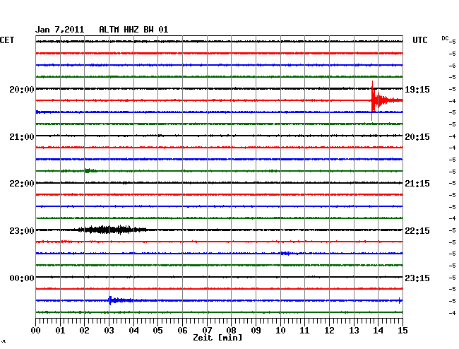Click minute tick label "13" on time axis
The image size is (459, 349).
click(x=354, y=331)
